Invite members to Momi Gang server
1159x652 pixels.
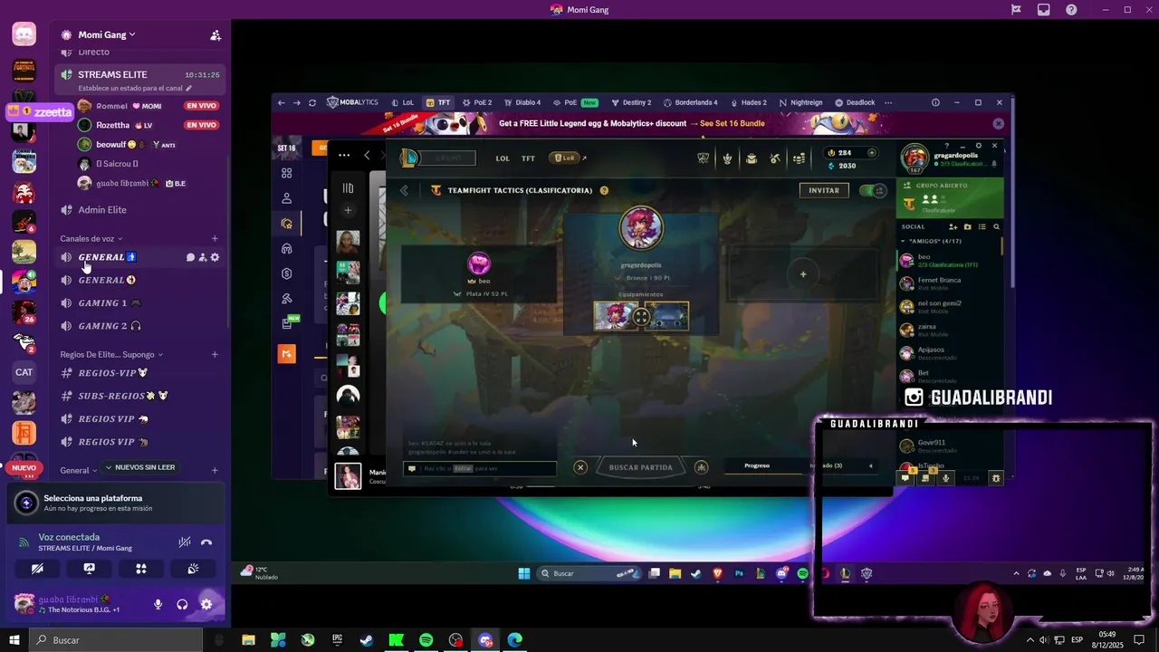(x=216, y=35)
